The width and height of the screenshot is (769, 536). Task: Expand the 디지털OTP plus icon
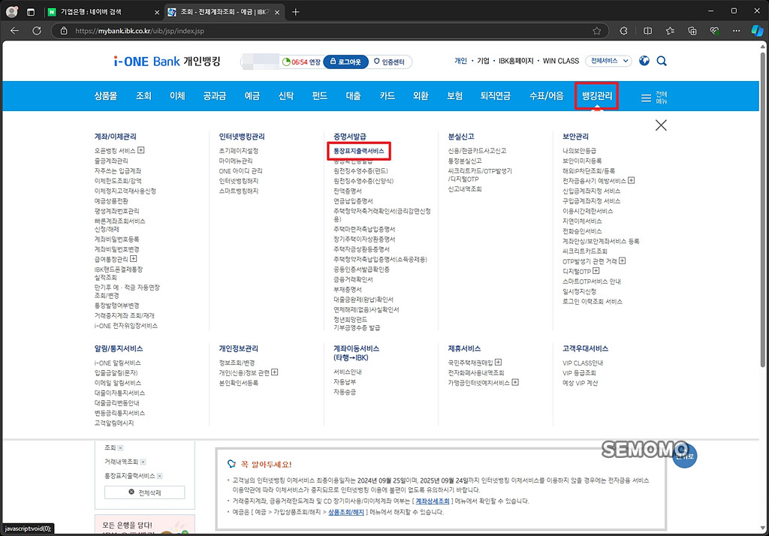click(x=596, y=271)
